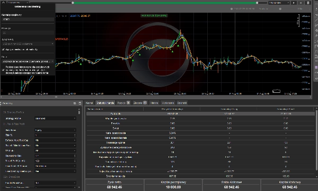Click the Kapitał początkowy value 10 000.00
The image size is (318, 191).
[x=173, y=187]
